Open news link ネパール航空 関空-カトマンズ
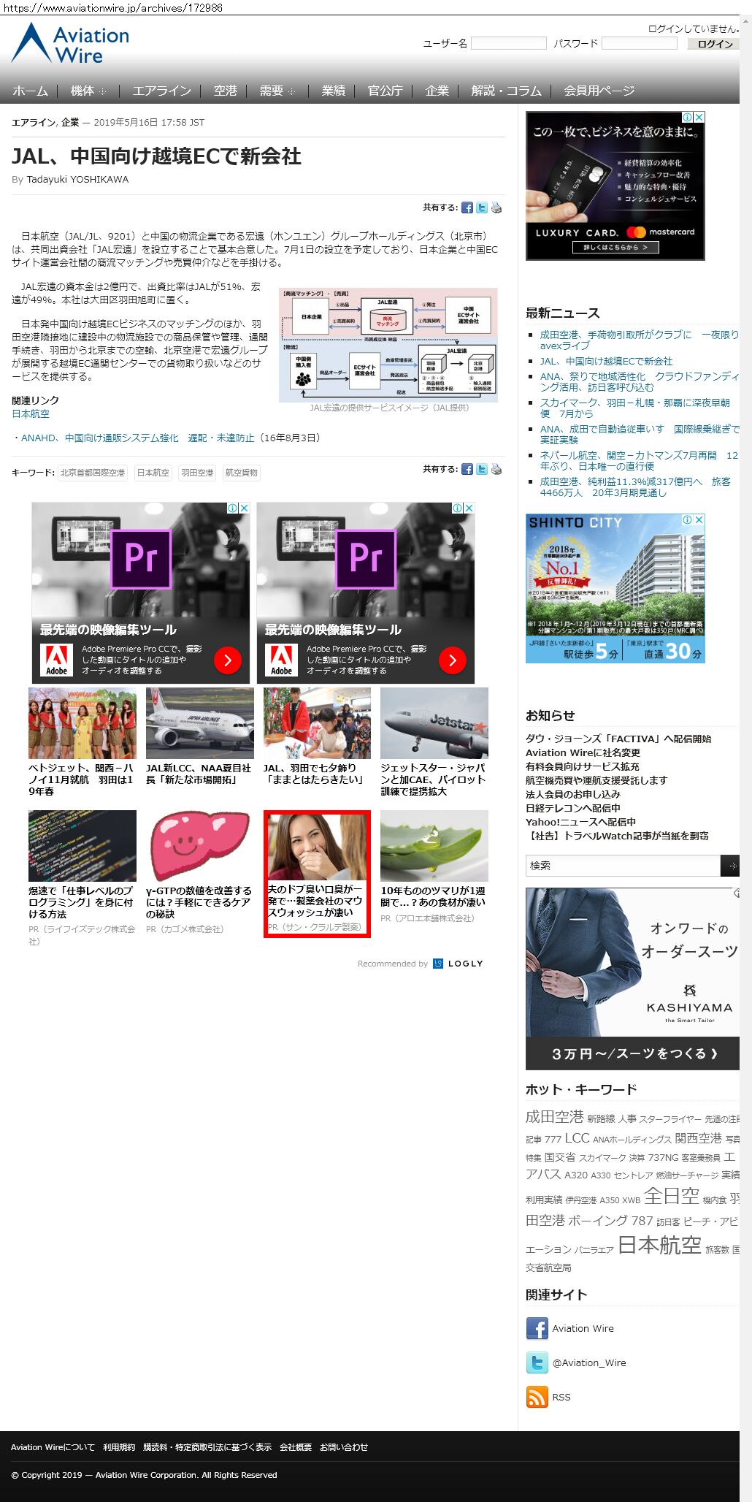The image size is (752, 1502). point(639,461)
